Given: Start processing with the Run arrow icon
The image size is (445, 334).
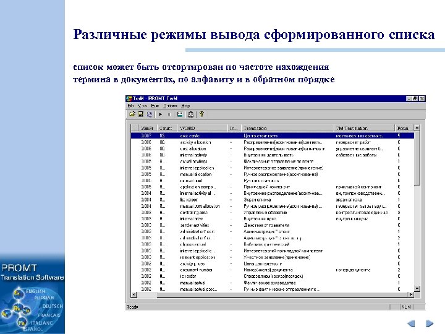Looking at the screenshot, I should pos(160,114).
